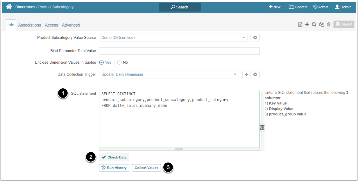Open the Content folder menu

click(x=298, y=7)
